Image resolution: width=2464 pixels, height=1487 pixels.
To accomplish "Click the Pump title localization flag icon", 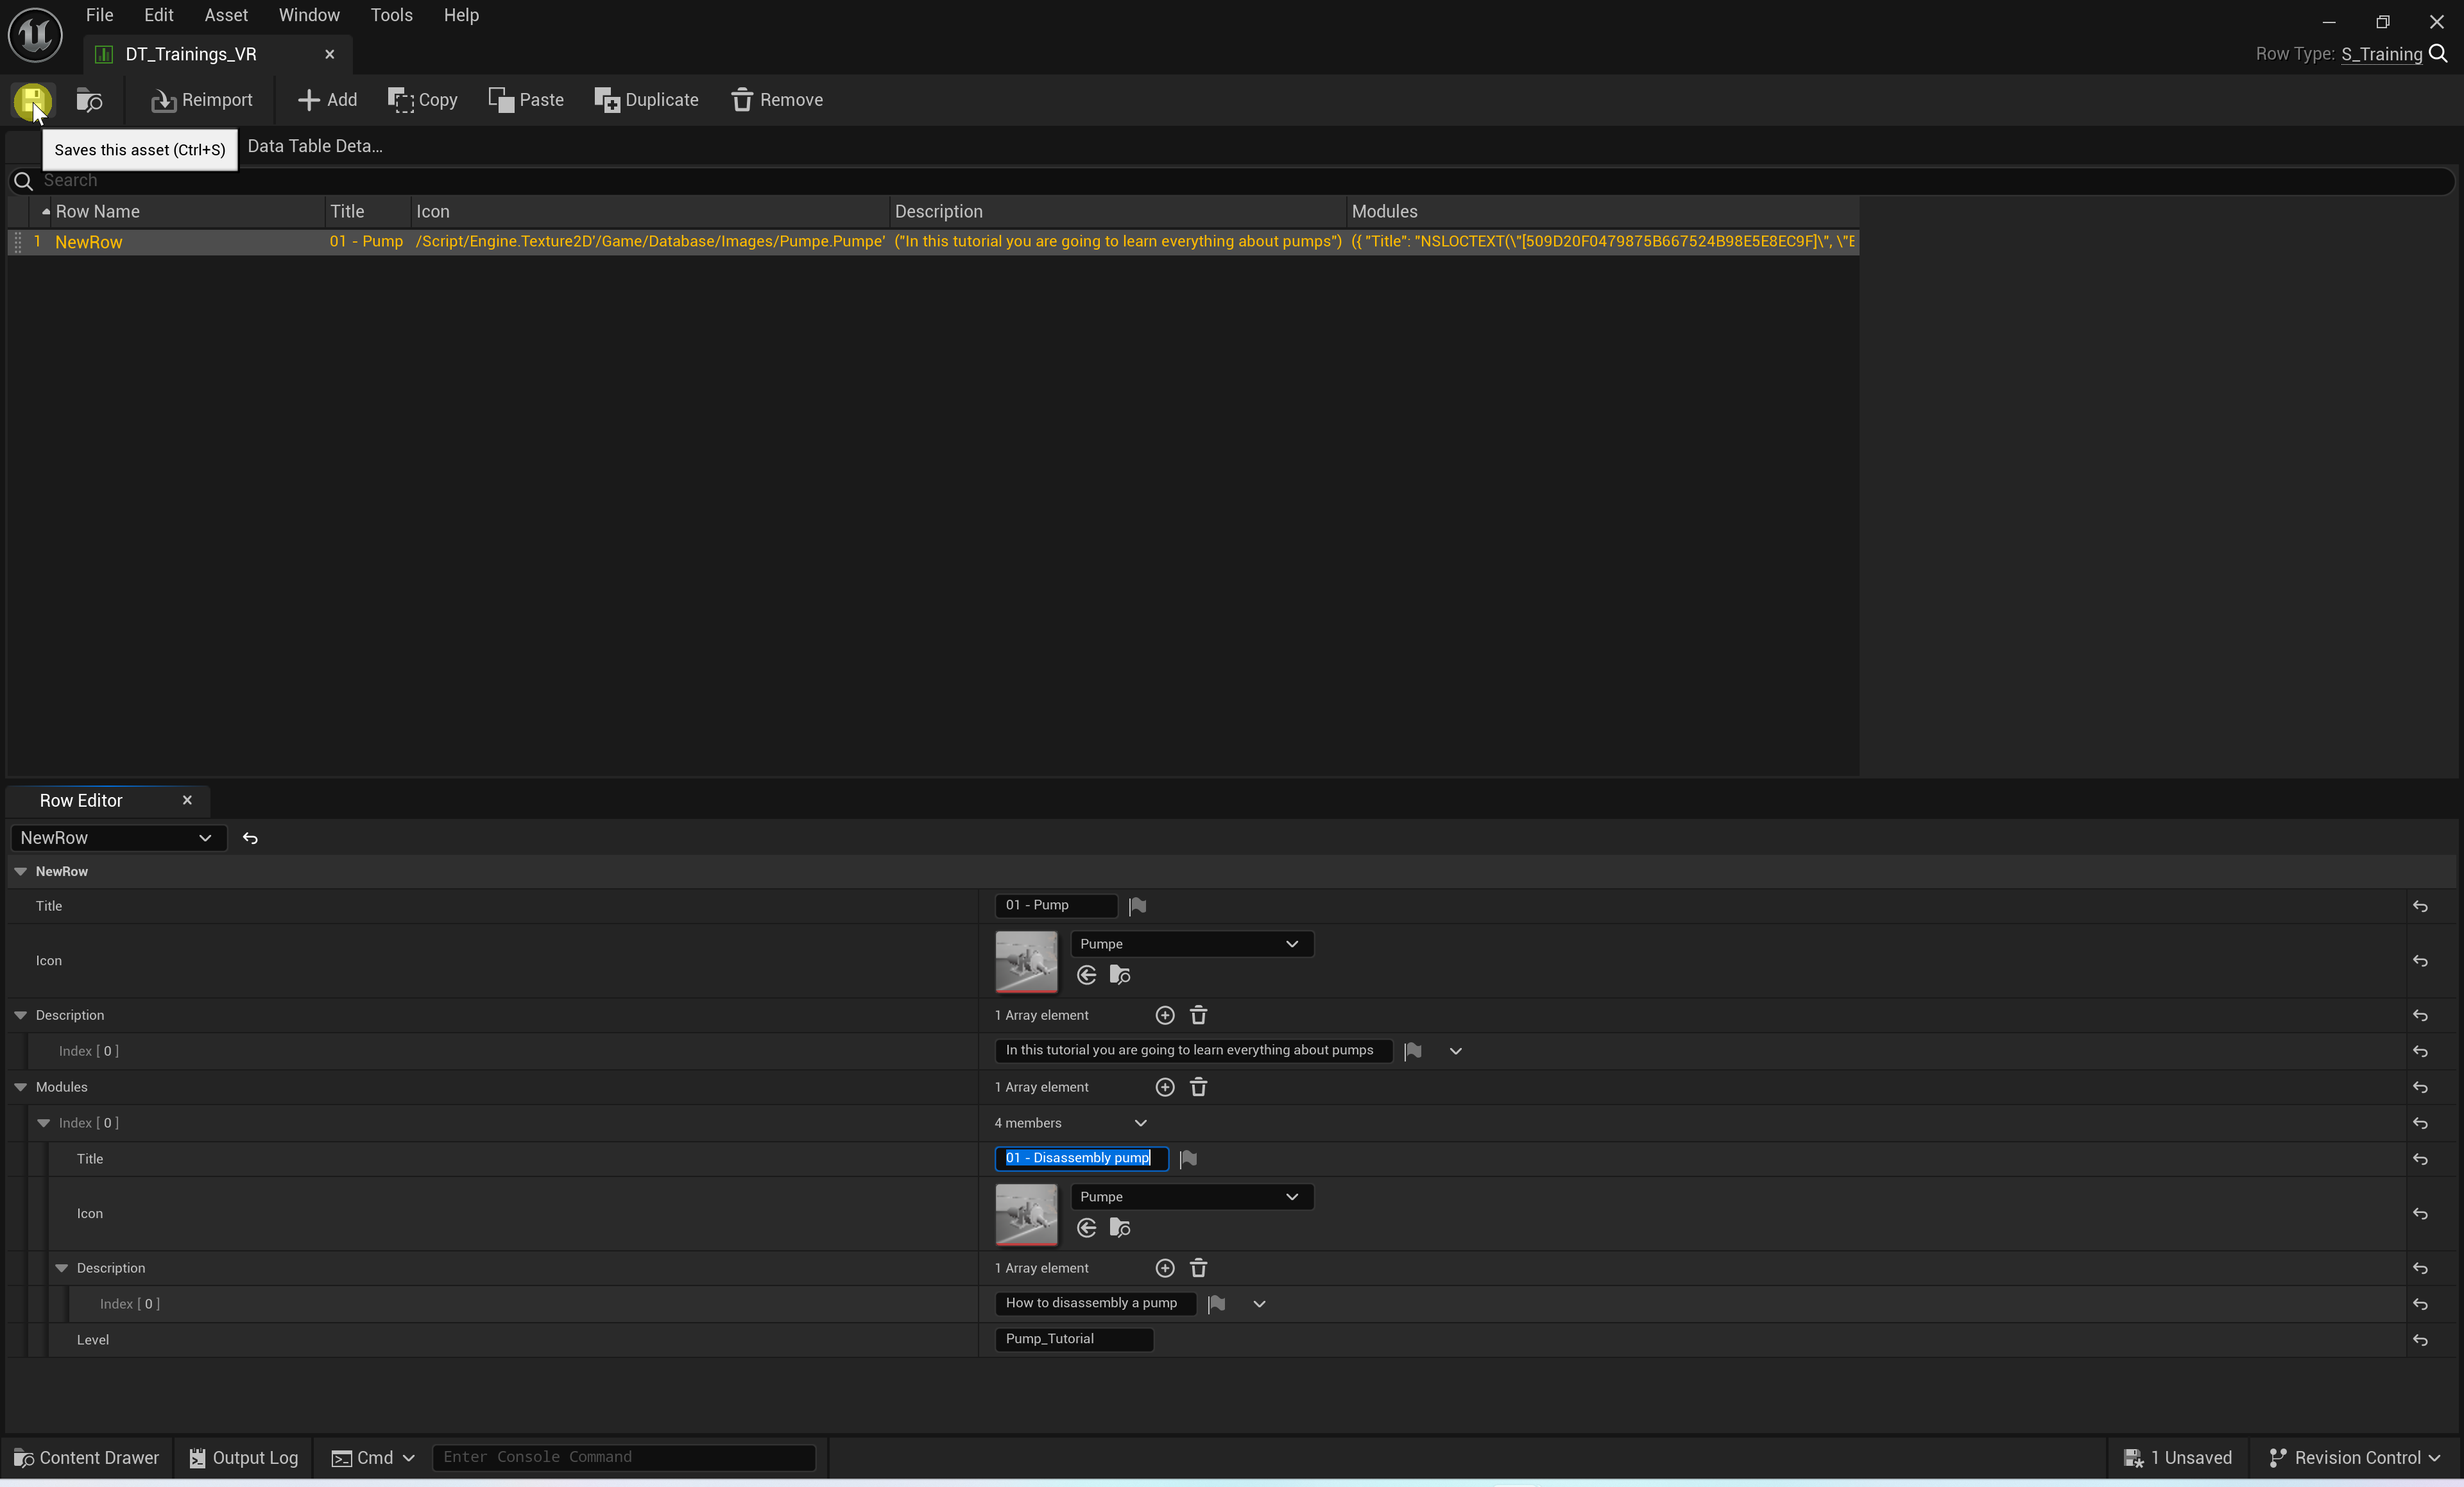I will pyautogui.click(x=1137, y=906).
